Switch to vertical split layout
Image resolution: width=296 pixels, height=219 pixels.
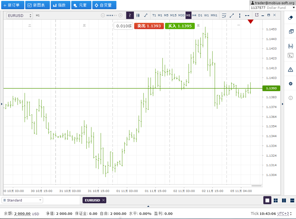pos(284,200)
